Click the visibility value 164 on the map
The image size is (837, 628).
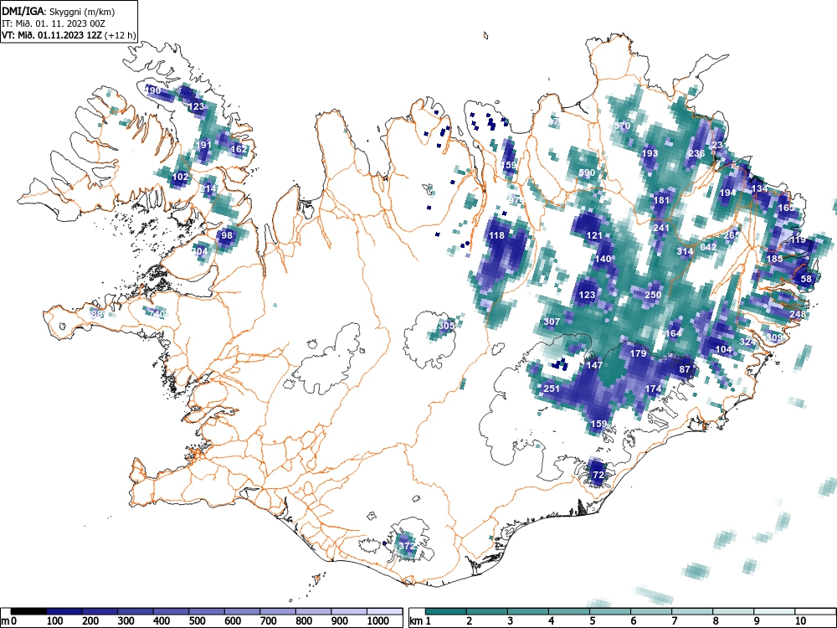click(x=674, y=333)
